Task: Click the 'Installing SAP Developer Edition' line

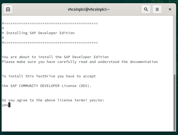Action: point(38,33)
